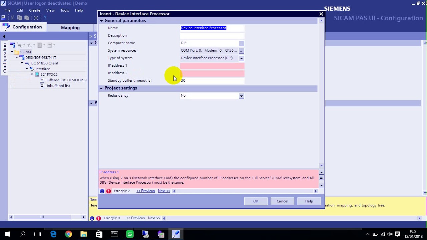The image size is (427, 240).
Task: Open Google Chrome from the taskbar
Action: [x=68, y=234]
